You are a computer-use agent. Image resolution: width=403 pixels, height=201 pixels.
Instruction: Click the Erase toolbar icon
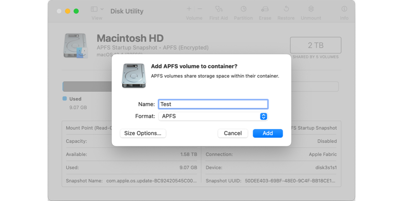coord(265,9)
